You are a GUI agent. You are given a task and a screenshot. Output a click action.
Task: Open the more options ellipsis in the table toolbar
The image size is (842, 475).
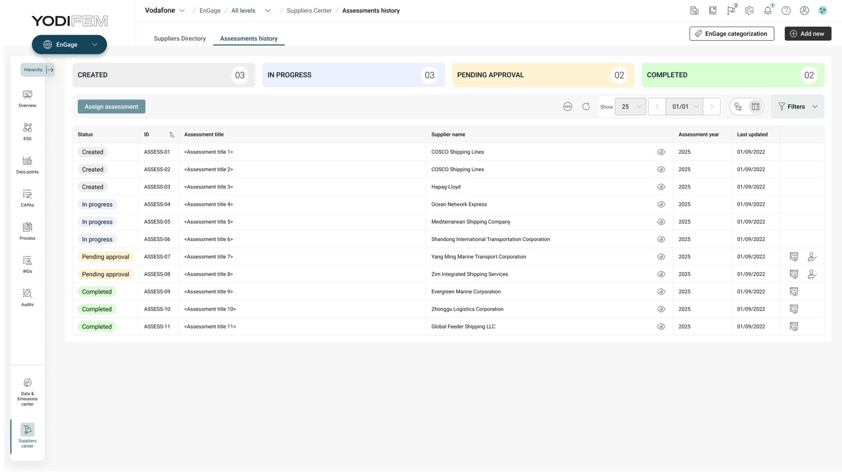pos(568,107)
